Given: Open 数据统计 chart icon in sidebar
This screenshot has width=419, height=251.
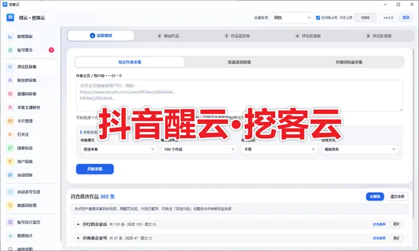Looking at the screenshot, I should pos(10,236).
